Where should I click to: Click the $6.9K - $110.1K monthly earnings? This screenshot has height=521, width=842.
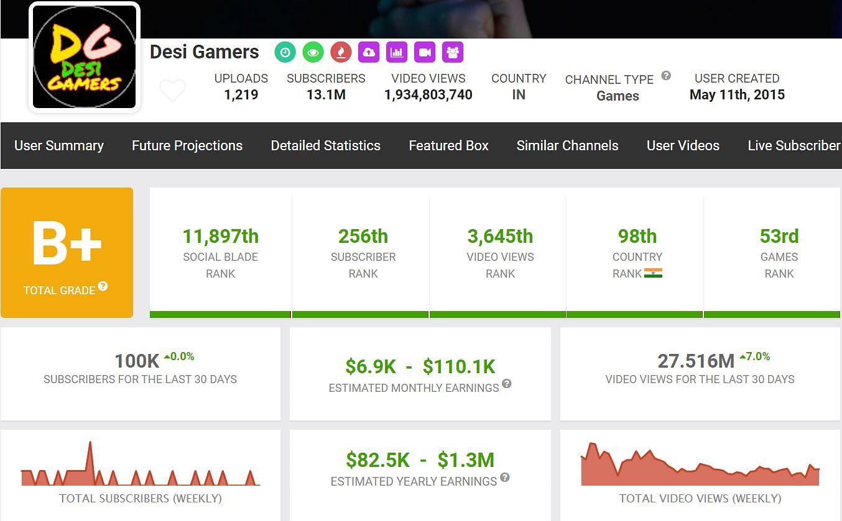click(420, 367)
